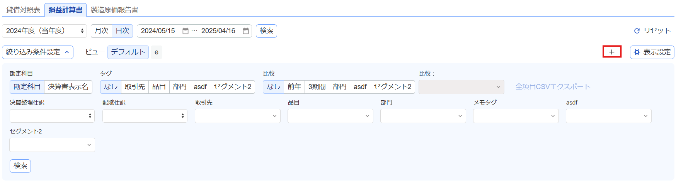Set tag option to 部門
This screenshot has height=184, width=681.
click(180, 87)
